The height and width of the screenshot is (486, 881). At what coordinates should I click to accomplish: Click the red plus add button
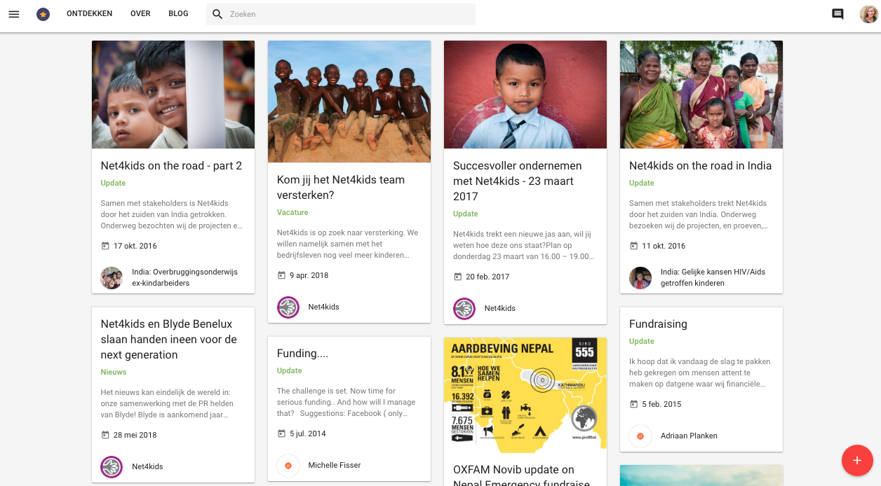click(857, 460)
